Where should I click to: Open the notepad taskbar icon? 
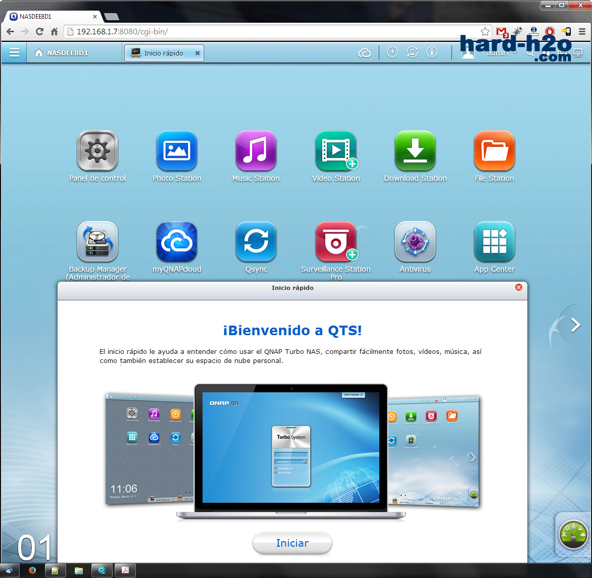[x=56, y=570]
